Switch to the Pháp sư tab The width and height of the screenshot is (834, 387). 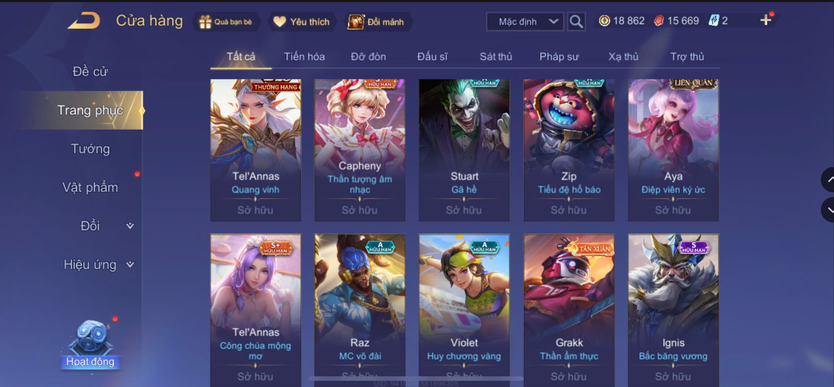click(559, 57)
